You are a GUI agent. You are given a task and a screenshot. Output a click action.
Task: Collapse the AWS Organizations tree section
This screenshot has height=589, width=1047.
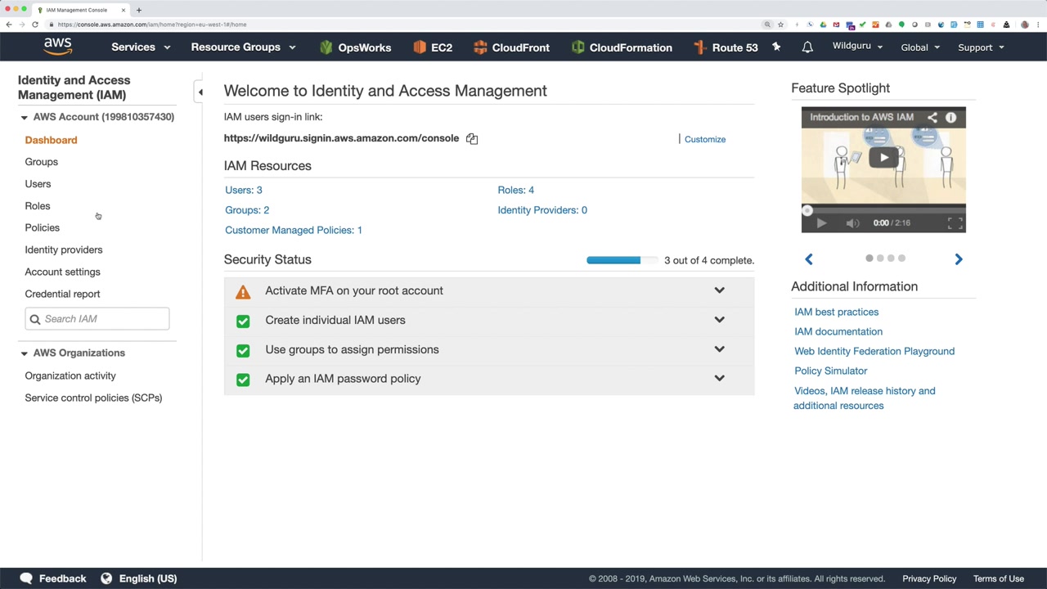point(25,353)
